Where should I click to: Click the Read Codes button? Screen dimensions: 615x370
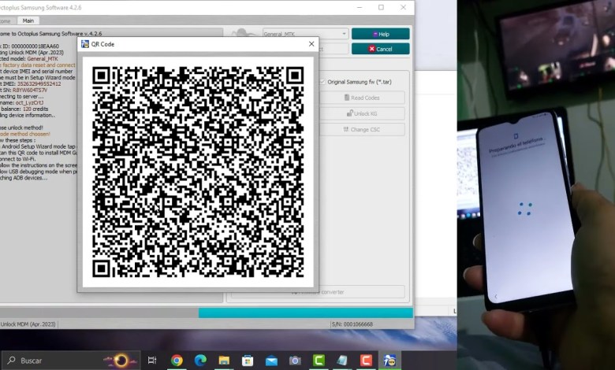coord(362,98)
